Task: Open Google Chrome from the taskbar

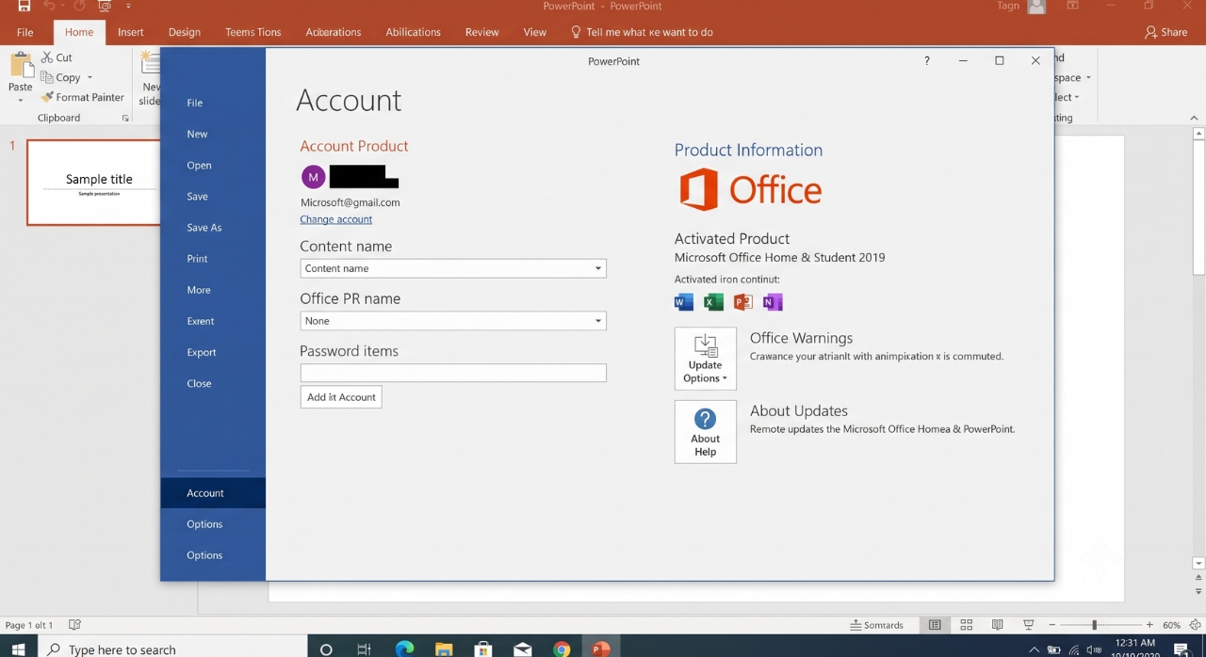Action: coord(562,649)
